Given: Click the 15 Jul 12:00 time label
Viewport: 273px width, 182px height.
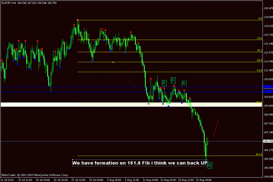Looking at the screenshot, I should click(x=25, y=180).
